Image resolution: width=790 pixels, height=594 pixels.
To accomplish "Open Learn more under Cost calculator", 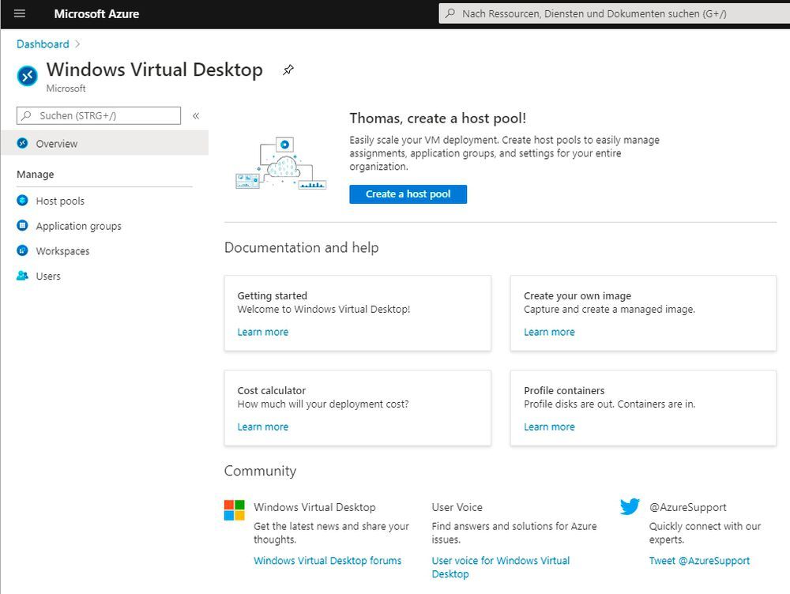I will [x=263, y=427].
